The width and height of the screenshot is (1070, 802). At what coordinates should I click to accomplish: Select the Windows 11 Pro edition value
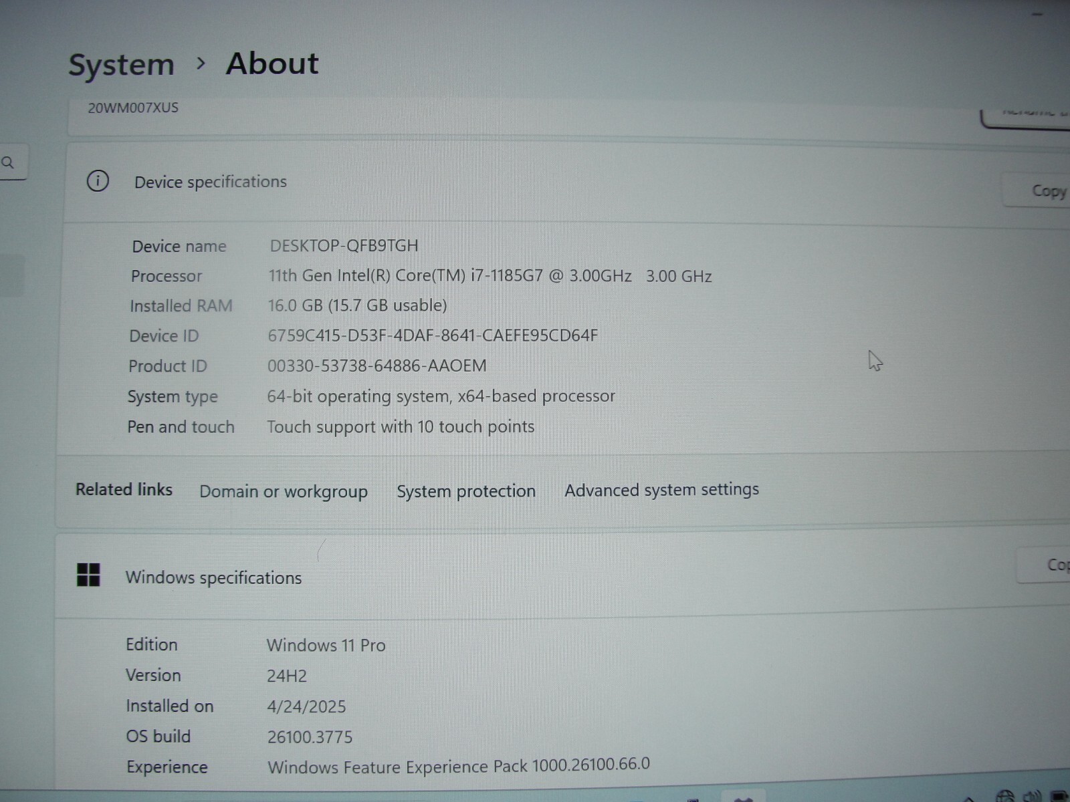(x=326, y=646)
